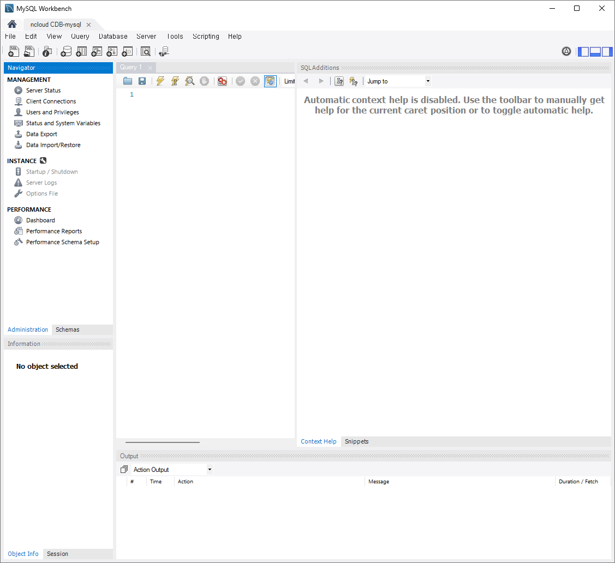
Task: Open the Edit menu
Action: 31,37
